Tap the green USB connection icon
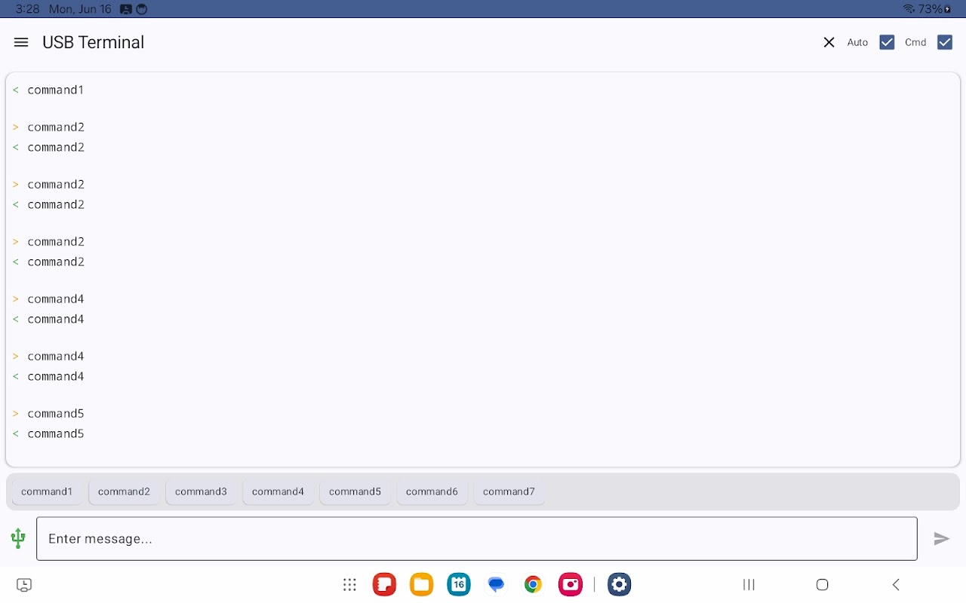This screenshot has height=603, width=966. [x=18, y=538]
